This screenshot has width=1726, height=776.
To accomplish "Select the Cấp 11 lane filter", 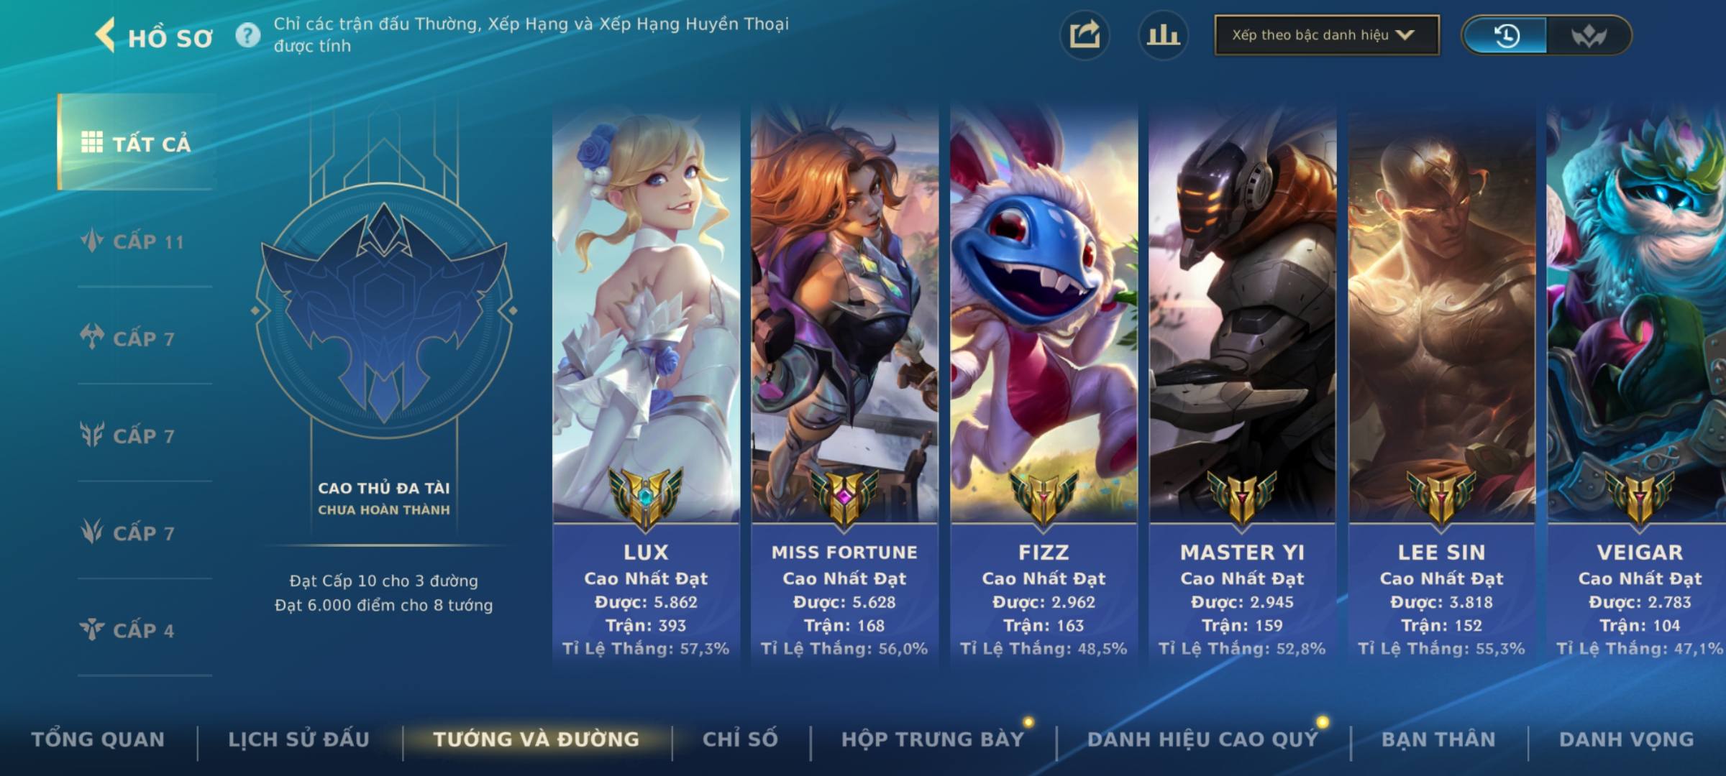I will tap(133, 241).
